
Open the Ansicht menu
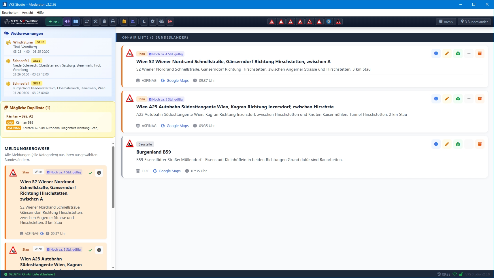click(27, 13)
